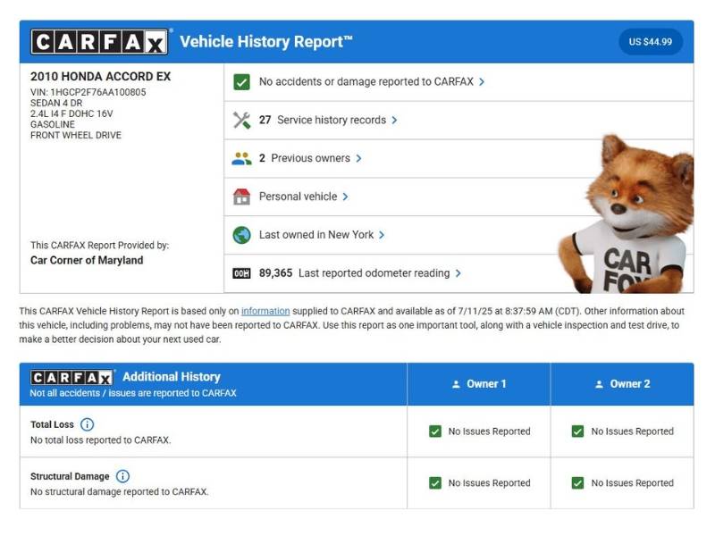Click the Additional History heading
715x536 pixels.
point(172,377)
